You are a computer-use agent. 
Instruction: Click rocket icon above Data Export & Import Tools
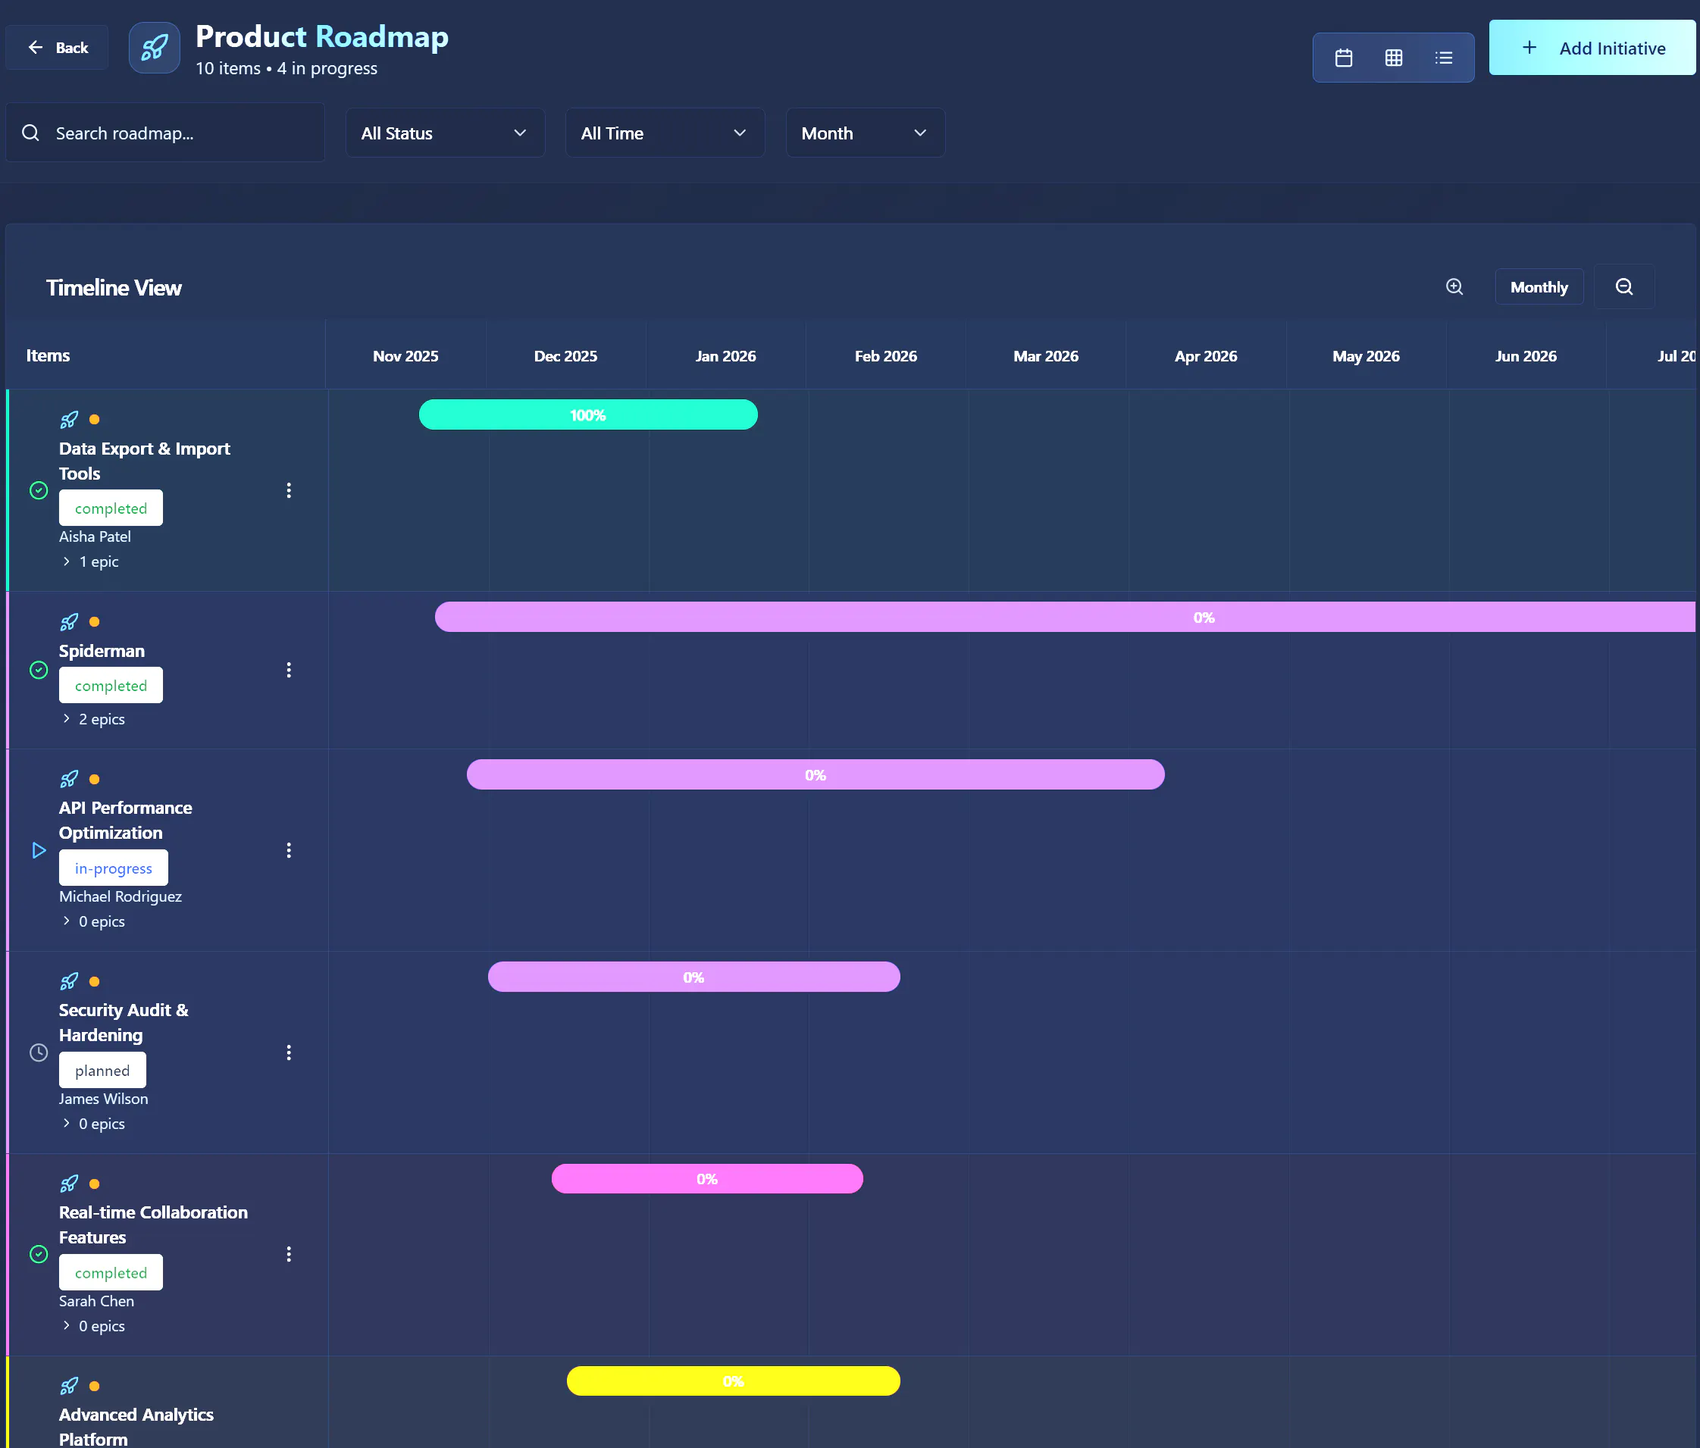69,420
